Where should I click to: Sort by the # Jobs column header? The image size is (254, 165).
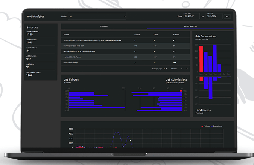tap(156, 34)
